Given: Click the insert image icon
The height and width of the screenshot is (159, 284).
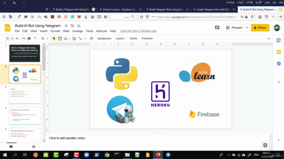Looking at the screenshot, I should pyautogui.click(x=66, y=38).
